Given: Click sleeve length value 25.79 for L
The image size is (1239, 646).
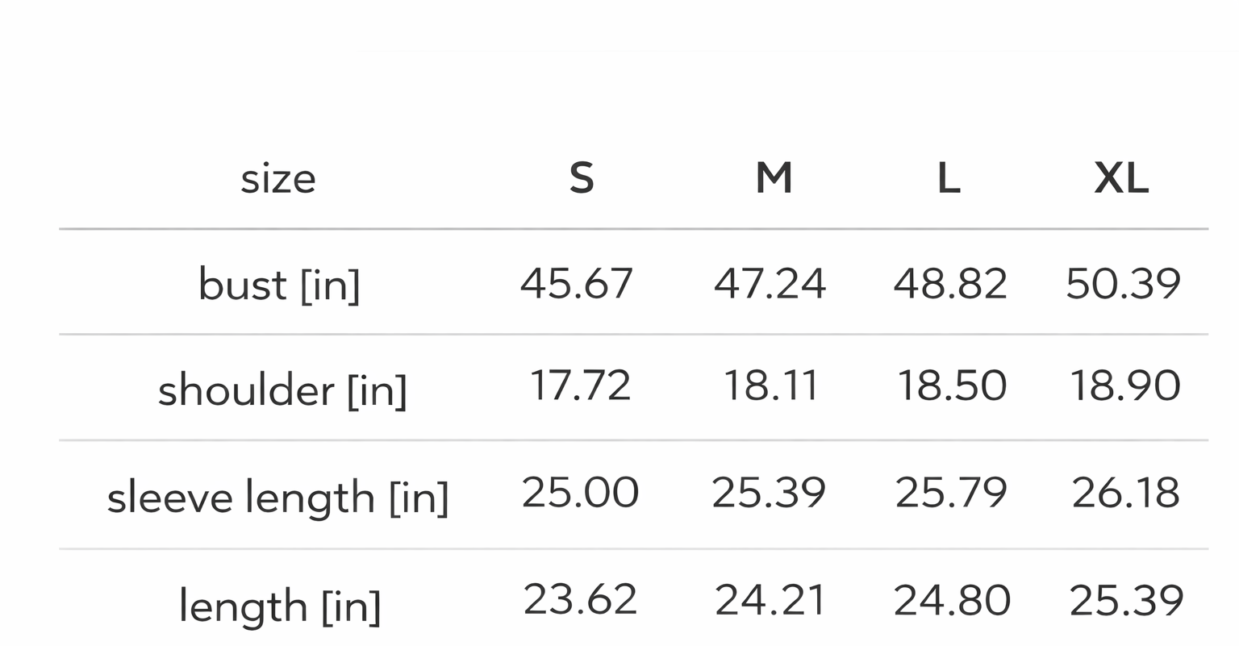Looking at the screenshot, I should 951,492.
